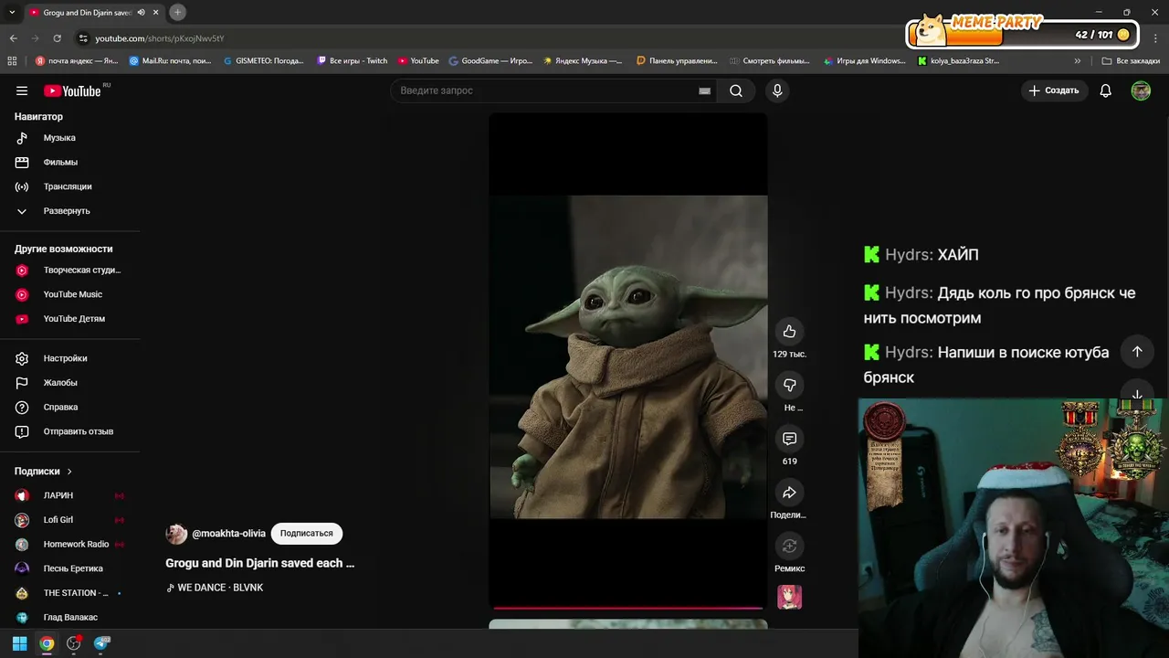The width and height of the screenshot is (1169, 658).
Task: Click the browser address bar URL
Action: [160, 38]
